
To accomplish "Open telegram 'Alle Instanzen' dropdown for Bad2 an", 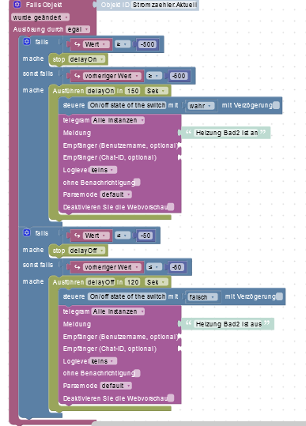I will (118, 120).
